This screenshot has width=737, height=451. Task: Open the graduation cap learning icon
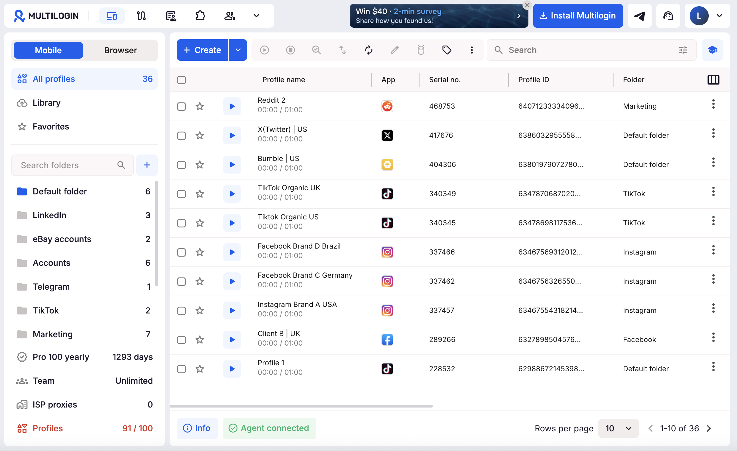coord(712,50)
